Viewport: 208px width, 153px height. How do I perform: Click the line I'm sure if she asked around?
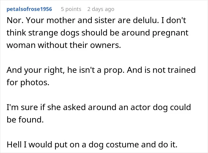click(99, 107)
